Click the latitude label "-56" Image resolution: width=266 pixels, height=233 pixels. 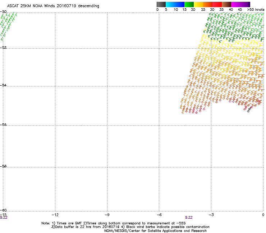pyautogui.click(x=3, y=124)
